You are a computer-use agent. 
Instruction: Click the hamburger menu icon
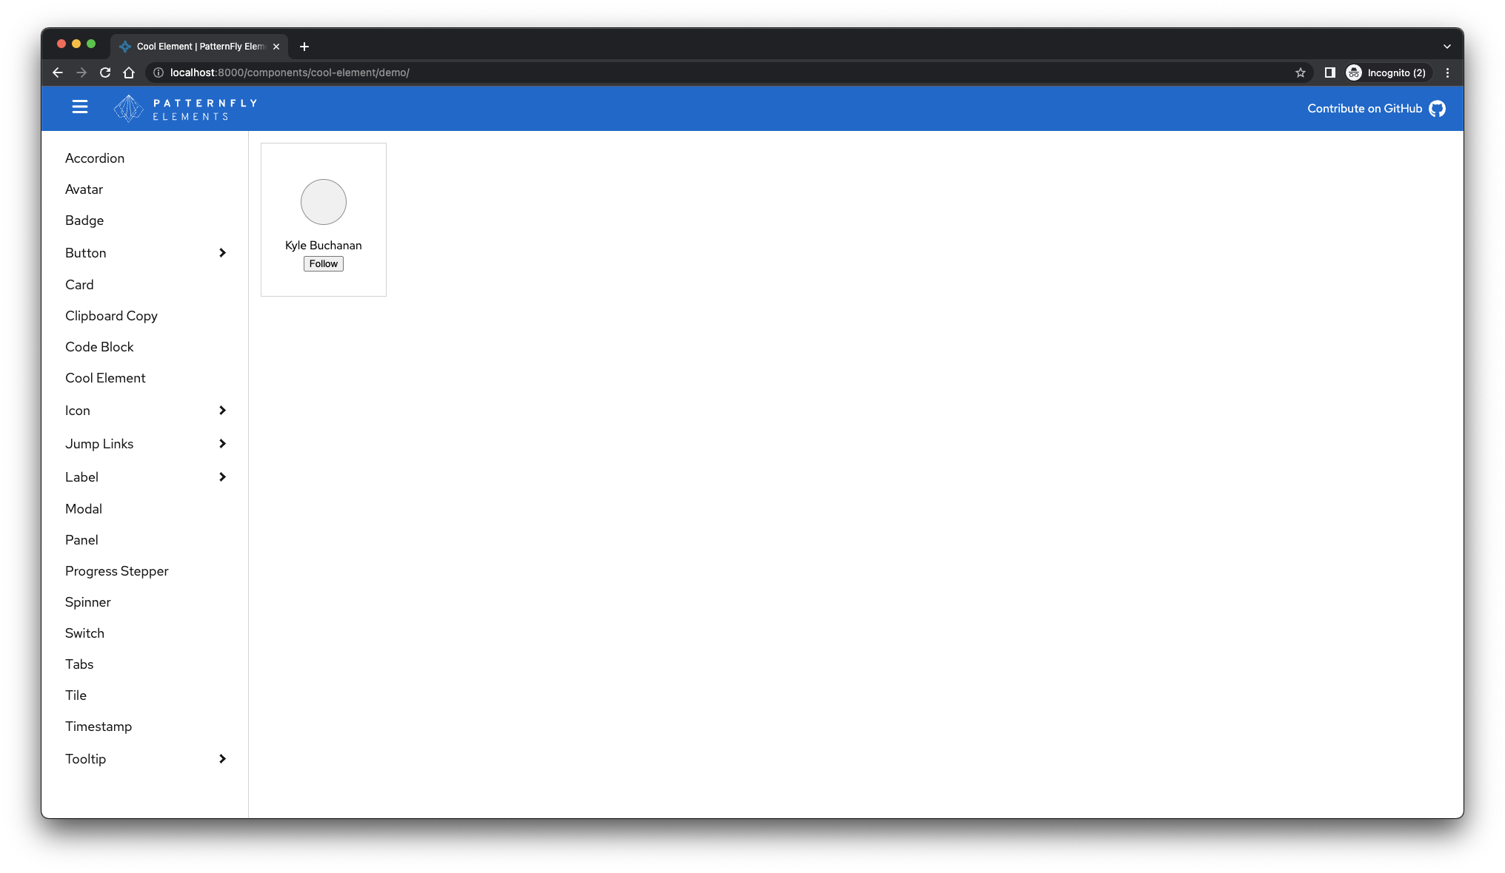tap(79, 108)
